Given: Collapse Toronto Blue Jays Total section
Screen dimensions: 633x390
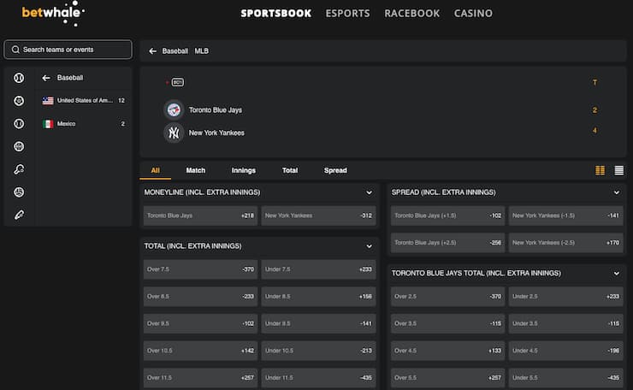Looking at the screenshot, I should [x=616, y=274].
